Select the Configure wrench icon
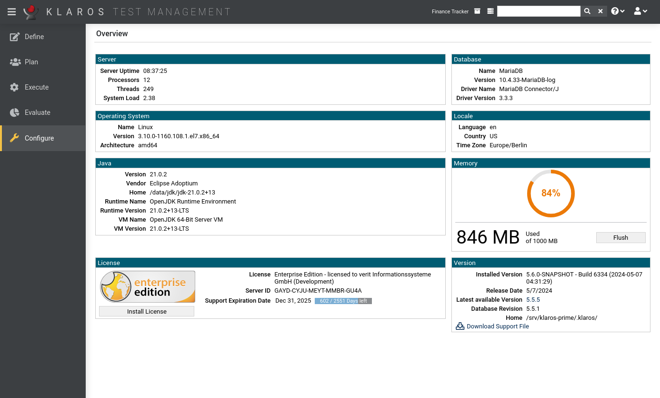The width and height of the screenshot is (660, 398). 15,138
